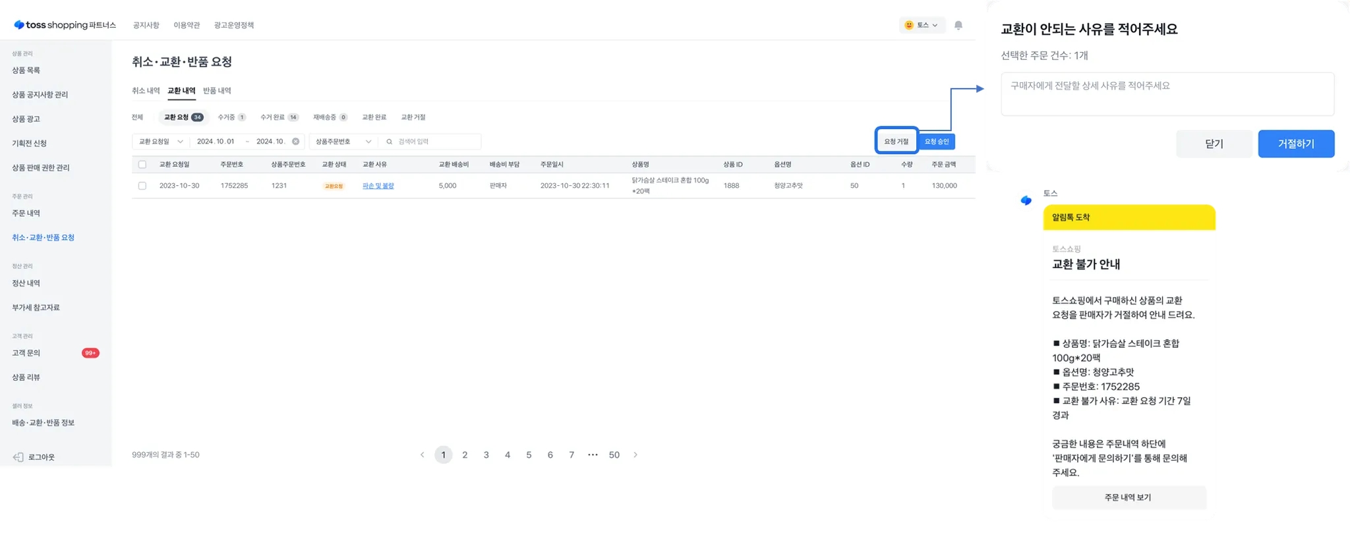
Task: Go to the next page with right arrow
Action: [635, 455]
